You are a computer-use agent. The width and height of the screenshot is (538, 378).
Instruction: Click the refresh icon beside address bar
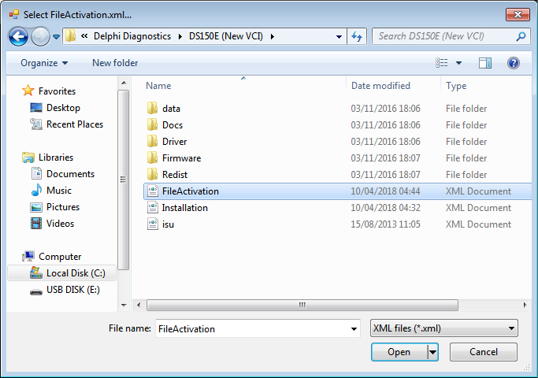point(357,36)
